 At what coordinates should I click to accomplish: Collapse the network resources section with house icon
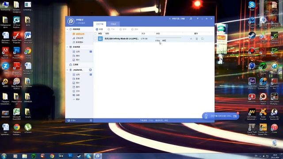68,29
